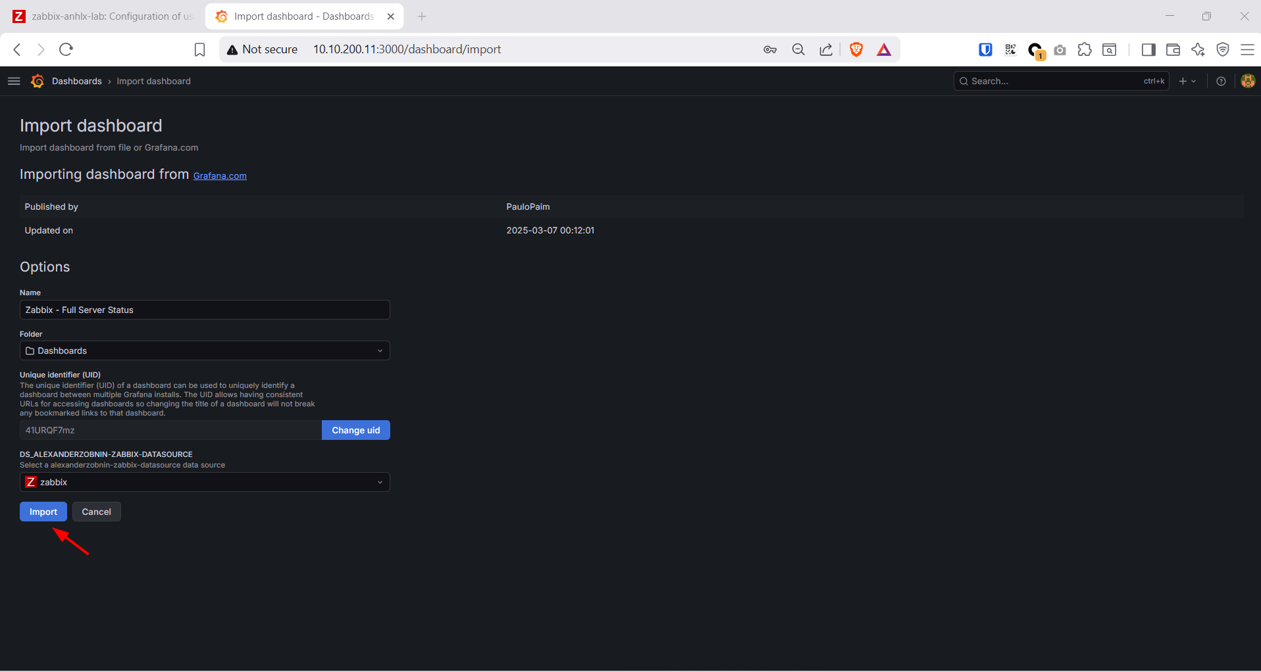Image resolution: width=1261 pixels, height=672 pixels.
Task: Open the Bitwarden extension icon
Action: tap(985, 49)
